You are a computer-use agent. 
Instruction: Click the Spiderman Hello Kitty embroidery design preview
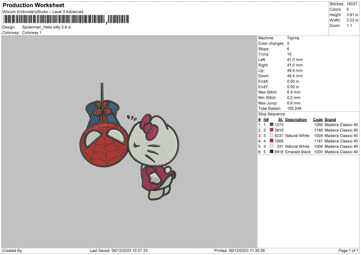click(129, 141)
